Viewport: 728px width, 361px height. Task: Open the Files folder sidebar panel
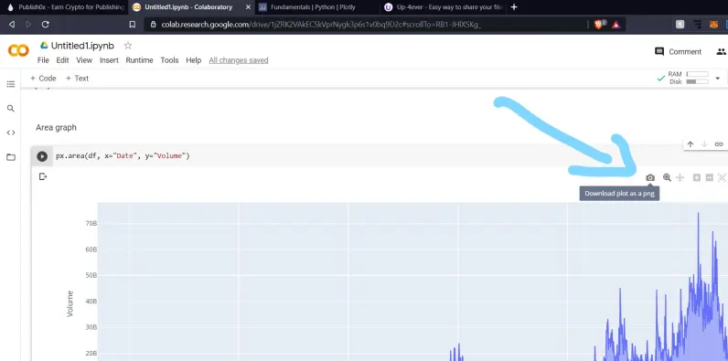tap(11, 157)
